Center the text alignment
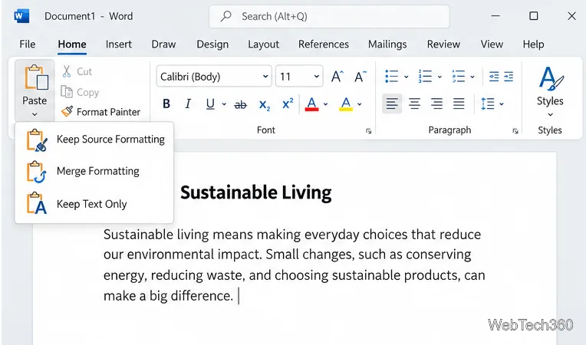This screenshot has width=586, height=345. (x=414, y=103)
